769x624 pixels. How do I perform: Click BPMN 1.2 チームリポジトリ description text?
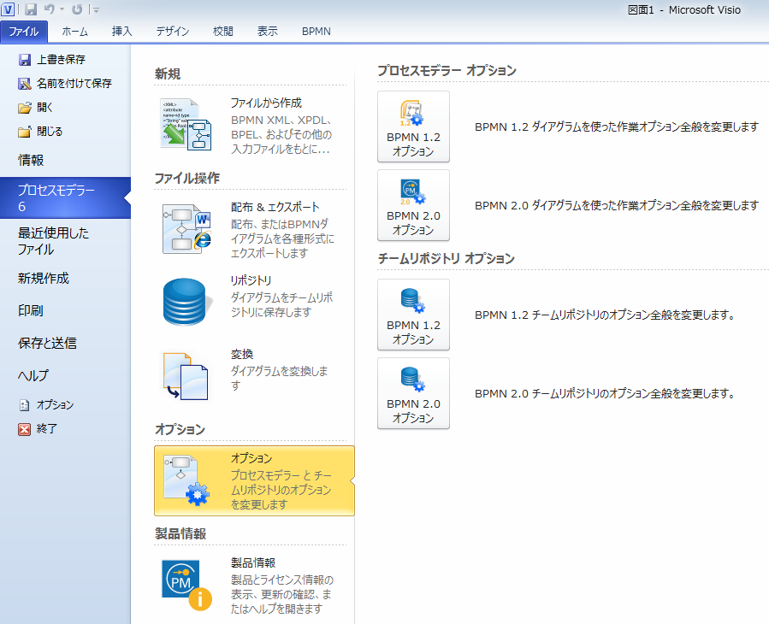pyautogui.click(x=605, y=315)
